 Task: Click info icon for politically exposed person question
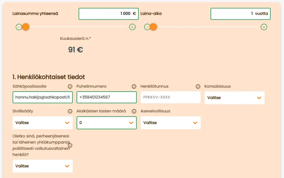[x=70, y=145]
